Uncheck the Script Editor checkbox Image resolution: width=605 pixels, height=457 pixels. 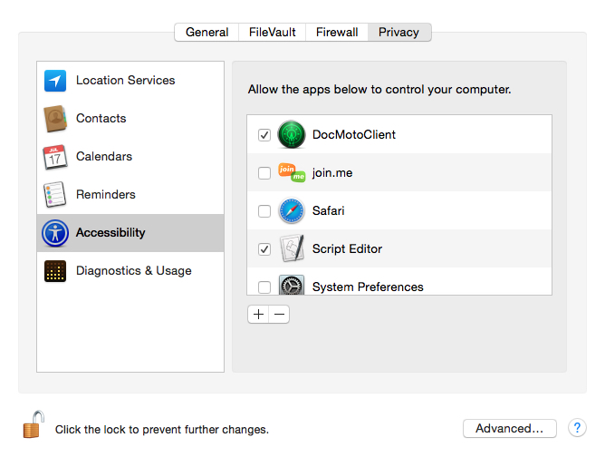pyautogui.click(x=264, y=249)
